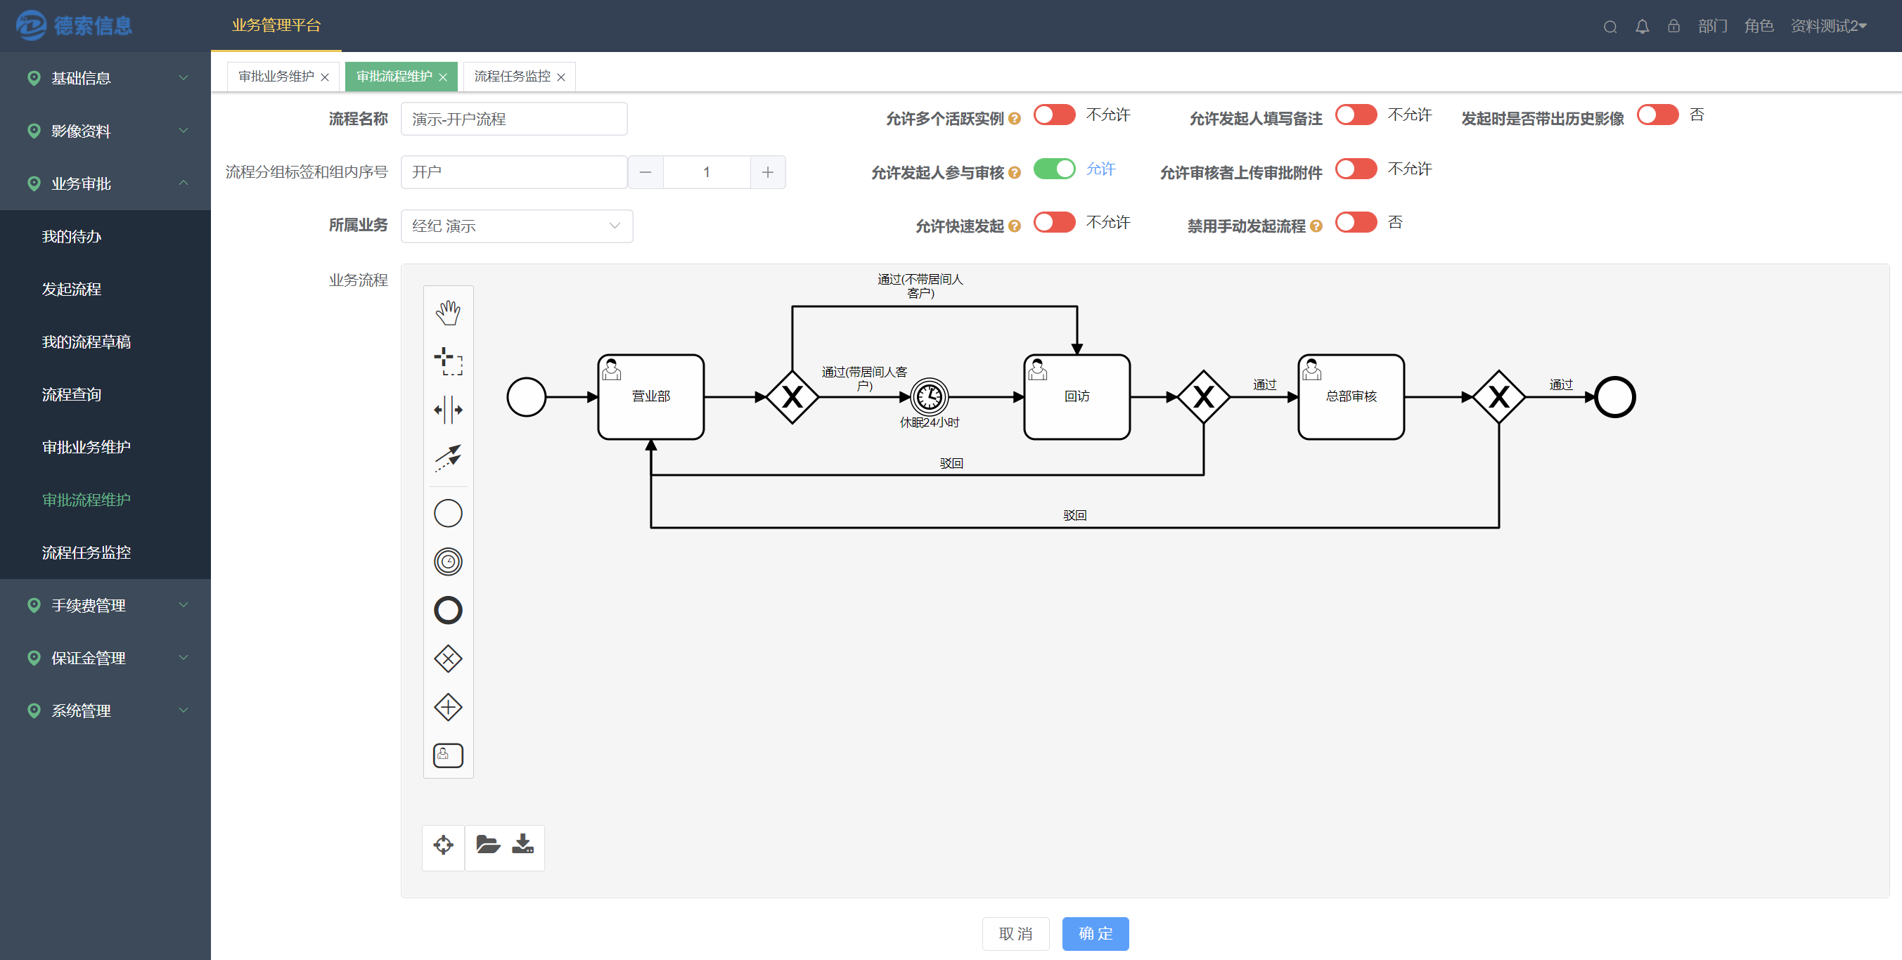The height and width of the screenshot is (960, 1902).
Task: Click the 取消 button
Action: click(x=1015, y=934)
